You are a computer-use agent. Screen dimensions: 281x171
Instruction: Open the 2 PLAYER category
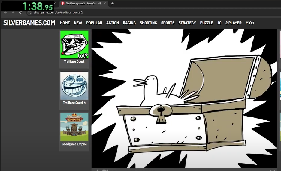click(x=234, y=23)
